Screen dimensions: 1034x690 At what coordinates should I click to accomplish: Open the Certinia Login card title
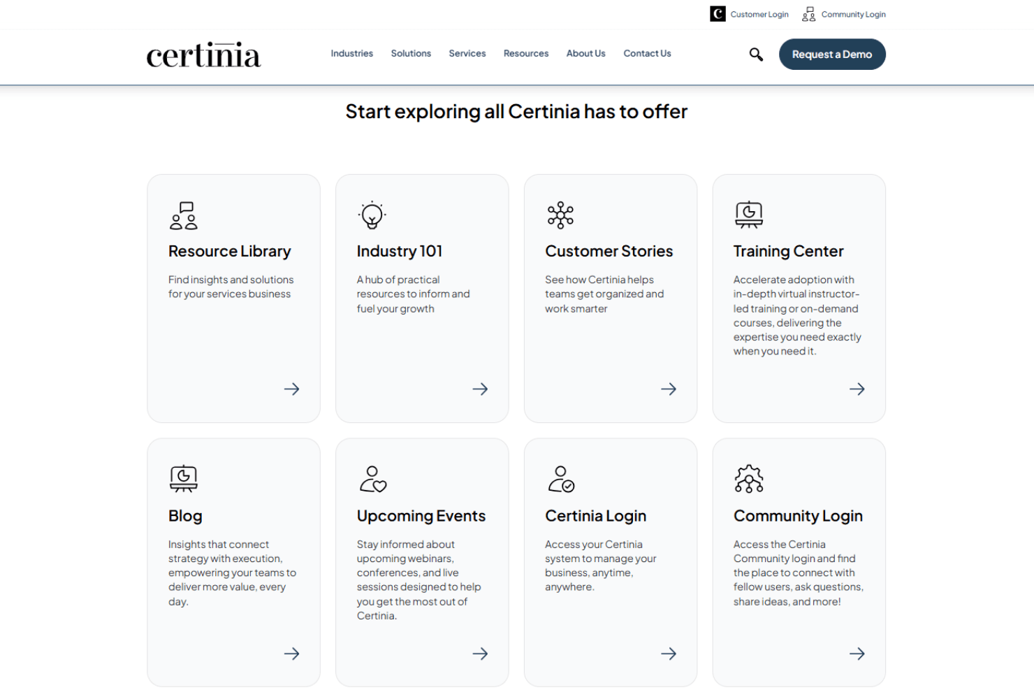(x=595, y=516)
